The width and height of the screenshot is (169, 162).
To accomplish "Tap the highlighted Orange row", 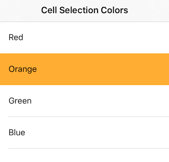I will point(84,69).
